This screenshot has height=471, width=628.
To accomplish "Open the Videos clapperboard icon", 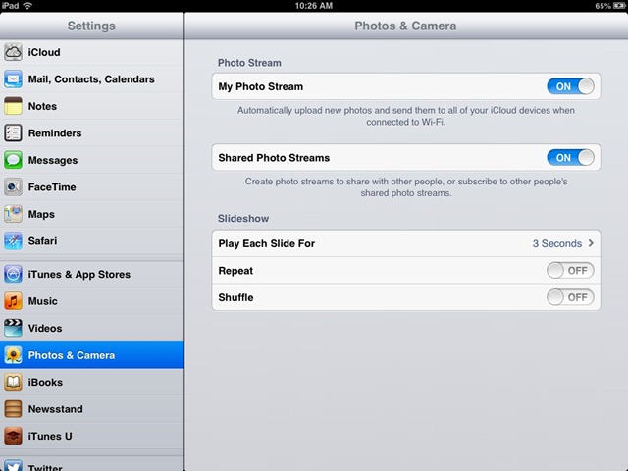I will click(13, 328).
